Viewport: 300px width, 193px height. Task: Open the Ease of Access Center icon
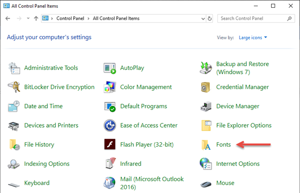(x=110, y=125)
